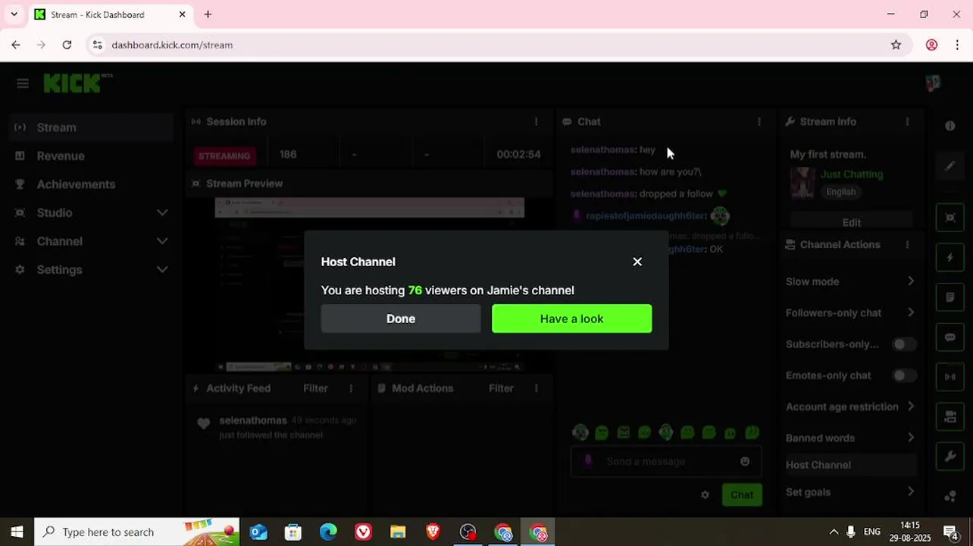Click the Just Chatting category link
Screen dimensions: 973x546
pyautogui.click(x=851, y=174)
